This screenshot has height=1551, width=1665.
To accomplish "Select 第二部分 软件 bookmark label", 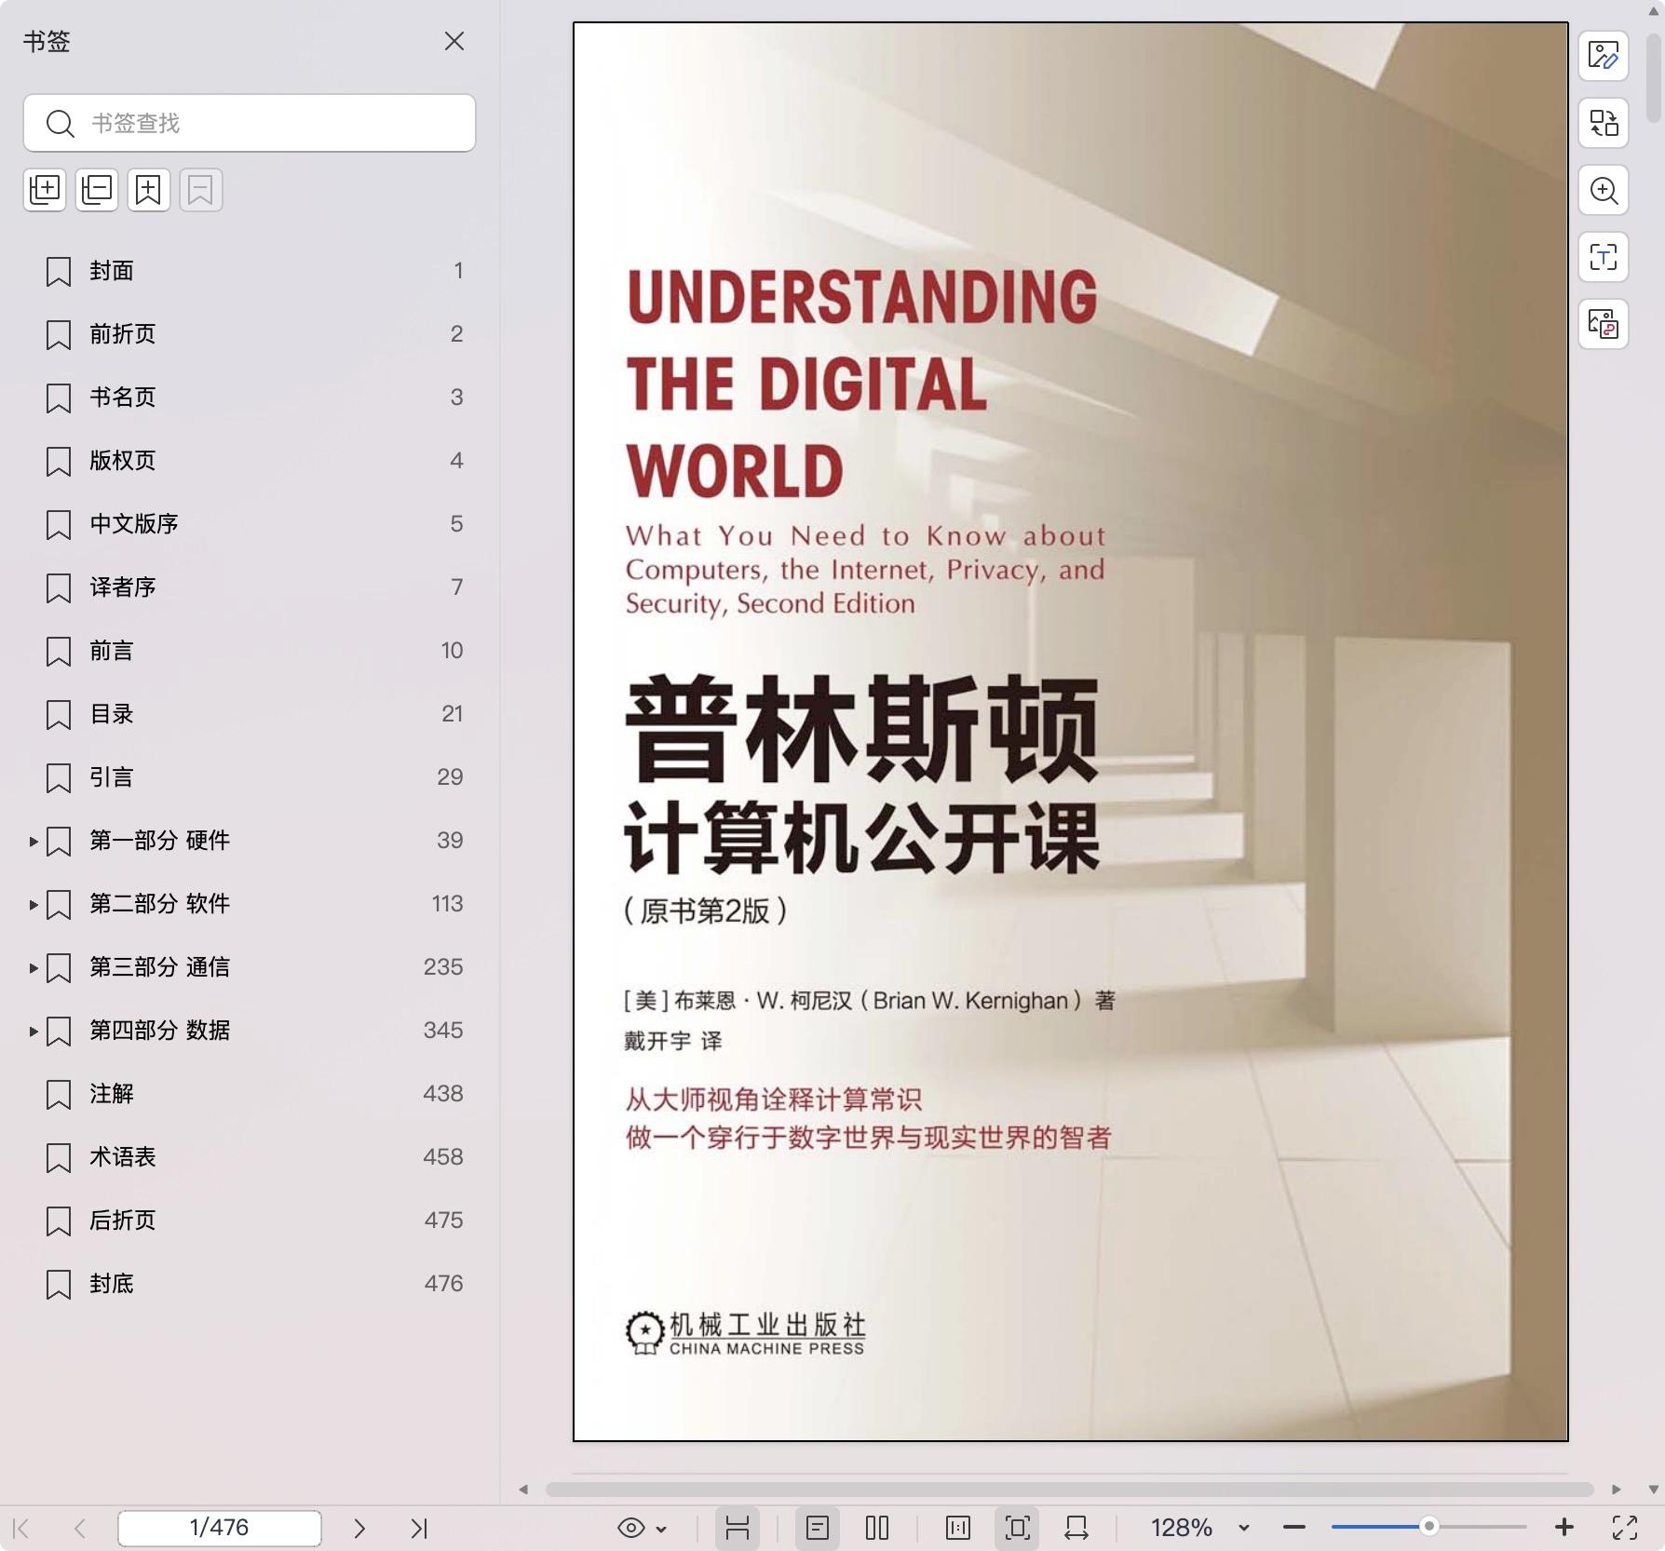I will point(159,904).
